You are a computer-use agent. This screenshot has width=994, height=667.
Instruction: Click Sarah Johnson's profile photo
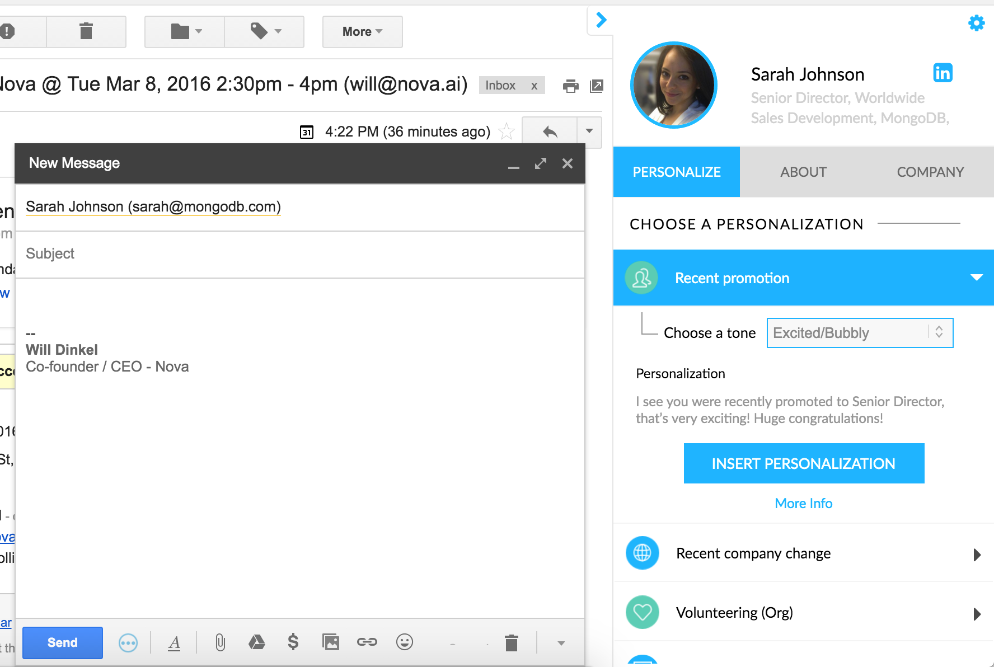[674, 85]
